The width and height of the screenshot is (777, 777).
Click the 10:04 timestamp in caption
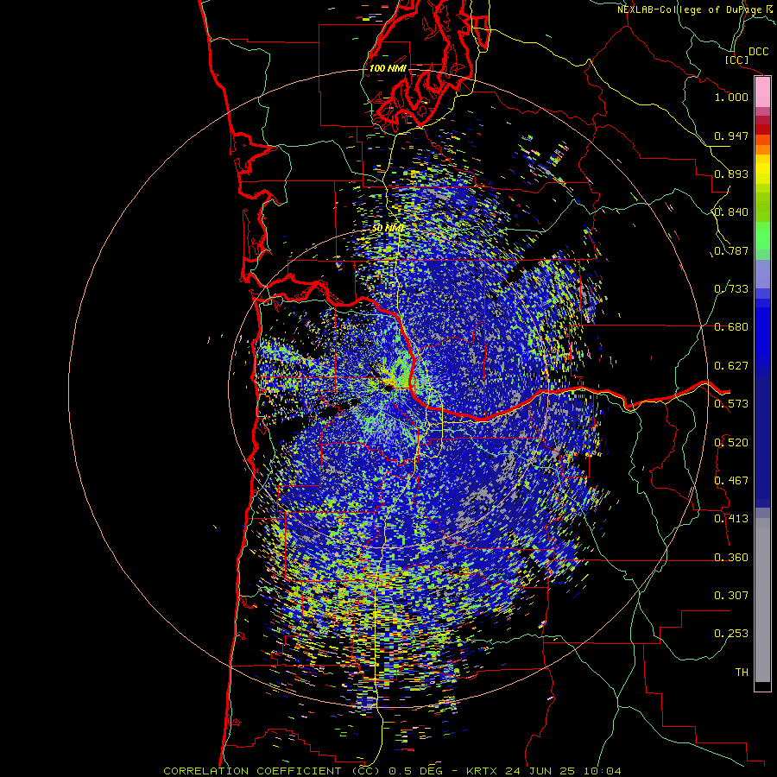point(602,771)
